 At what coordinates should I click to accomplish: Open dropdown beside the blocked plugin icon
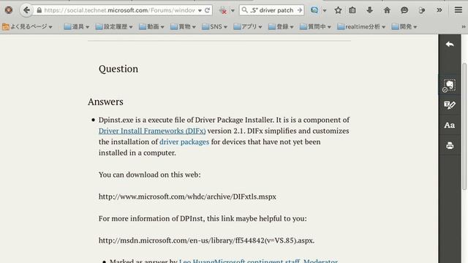[233, 10]
